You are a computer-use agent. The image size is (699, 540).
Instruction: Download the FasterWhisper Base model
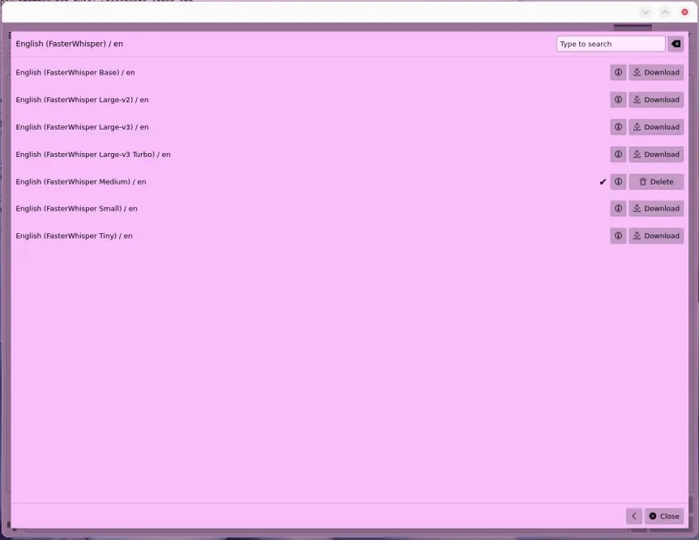click(x=656, y=72)
